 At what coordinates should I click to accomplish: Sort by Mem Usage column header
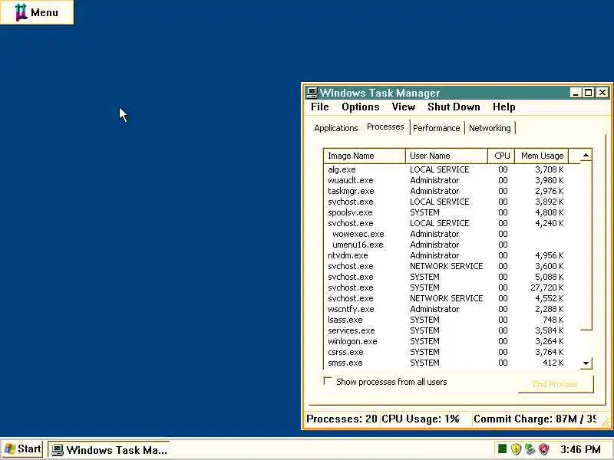(x=542, y=156)
